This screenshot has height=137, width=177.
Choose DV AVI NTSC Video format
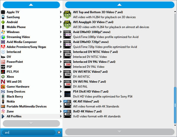click(x=119, y=74)
